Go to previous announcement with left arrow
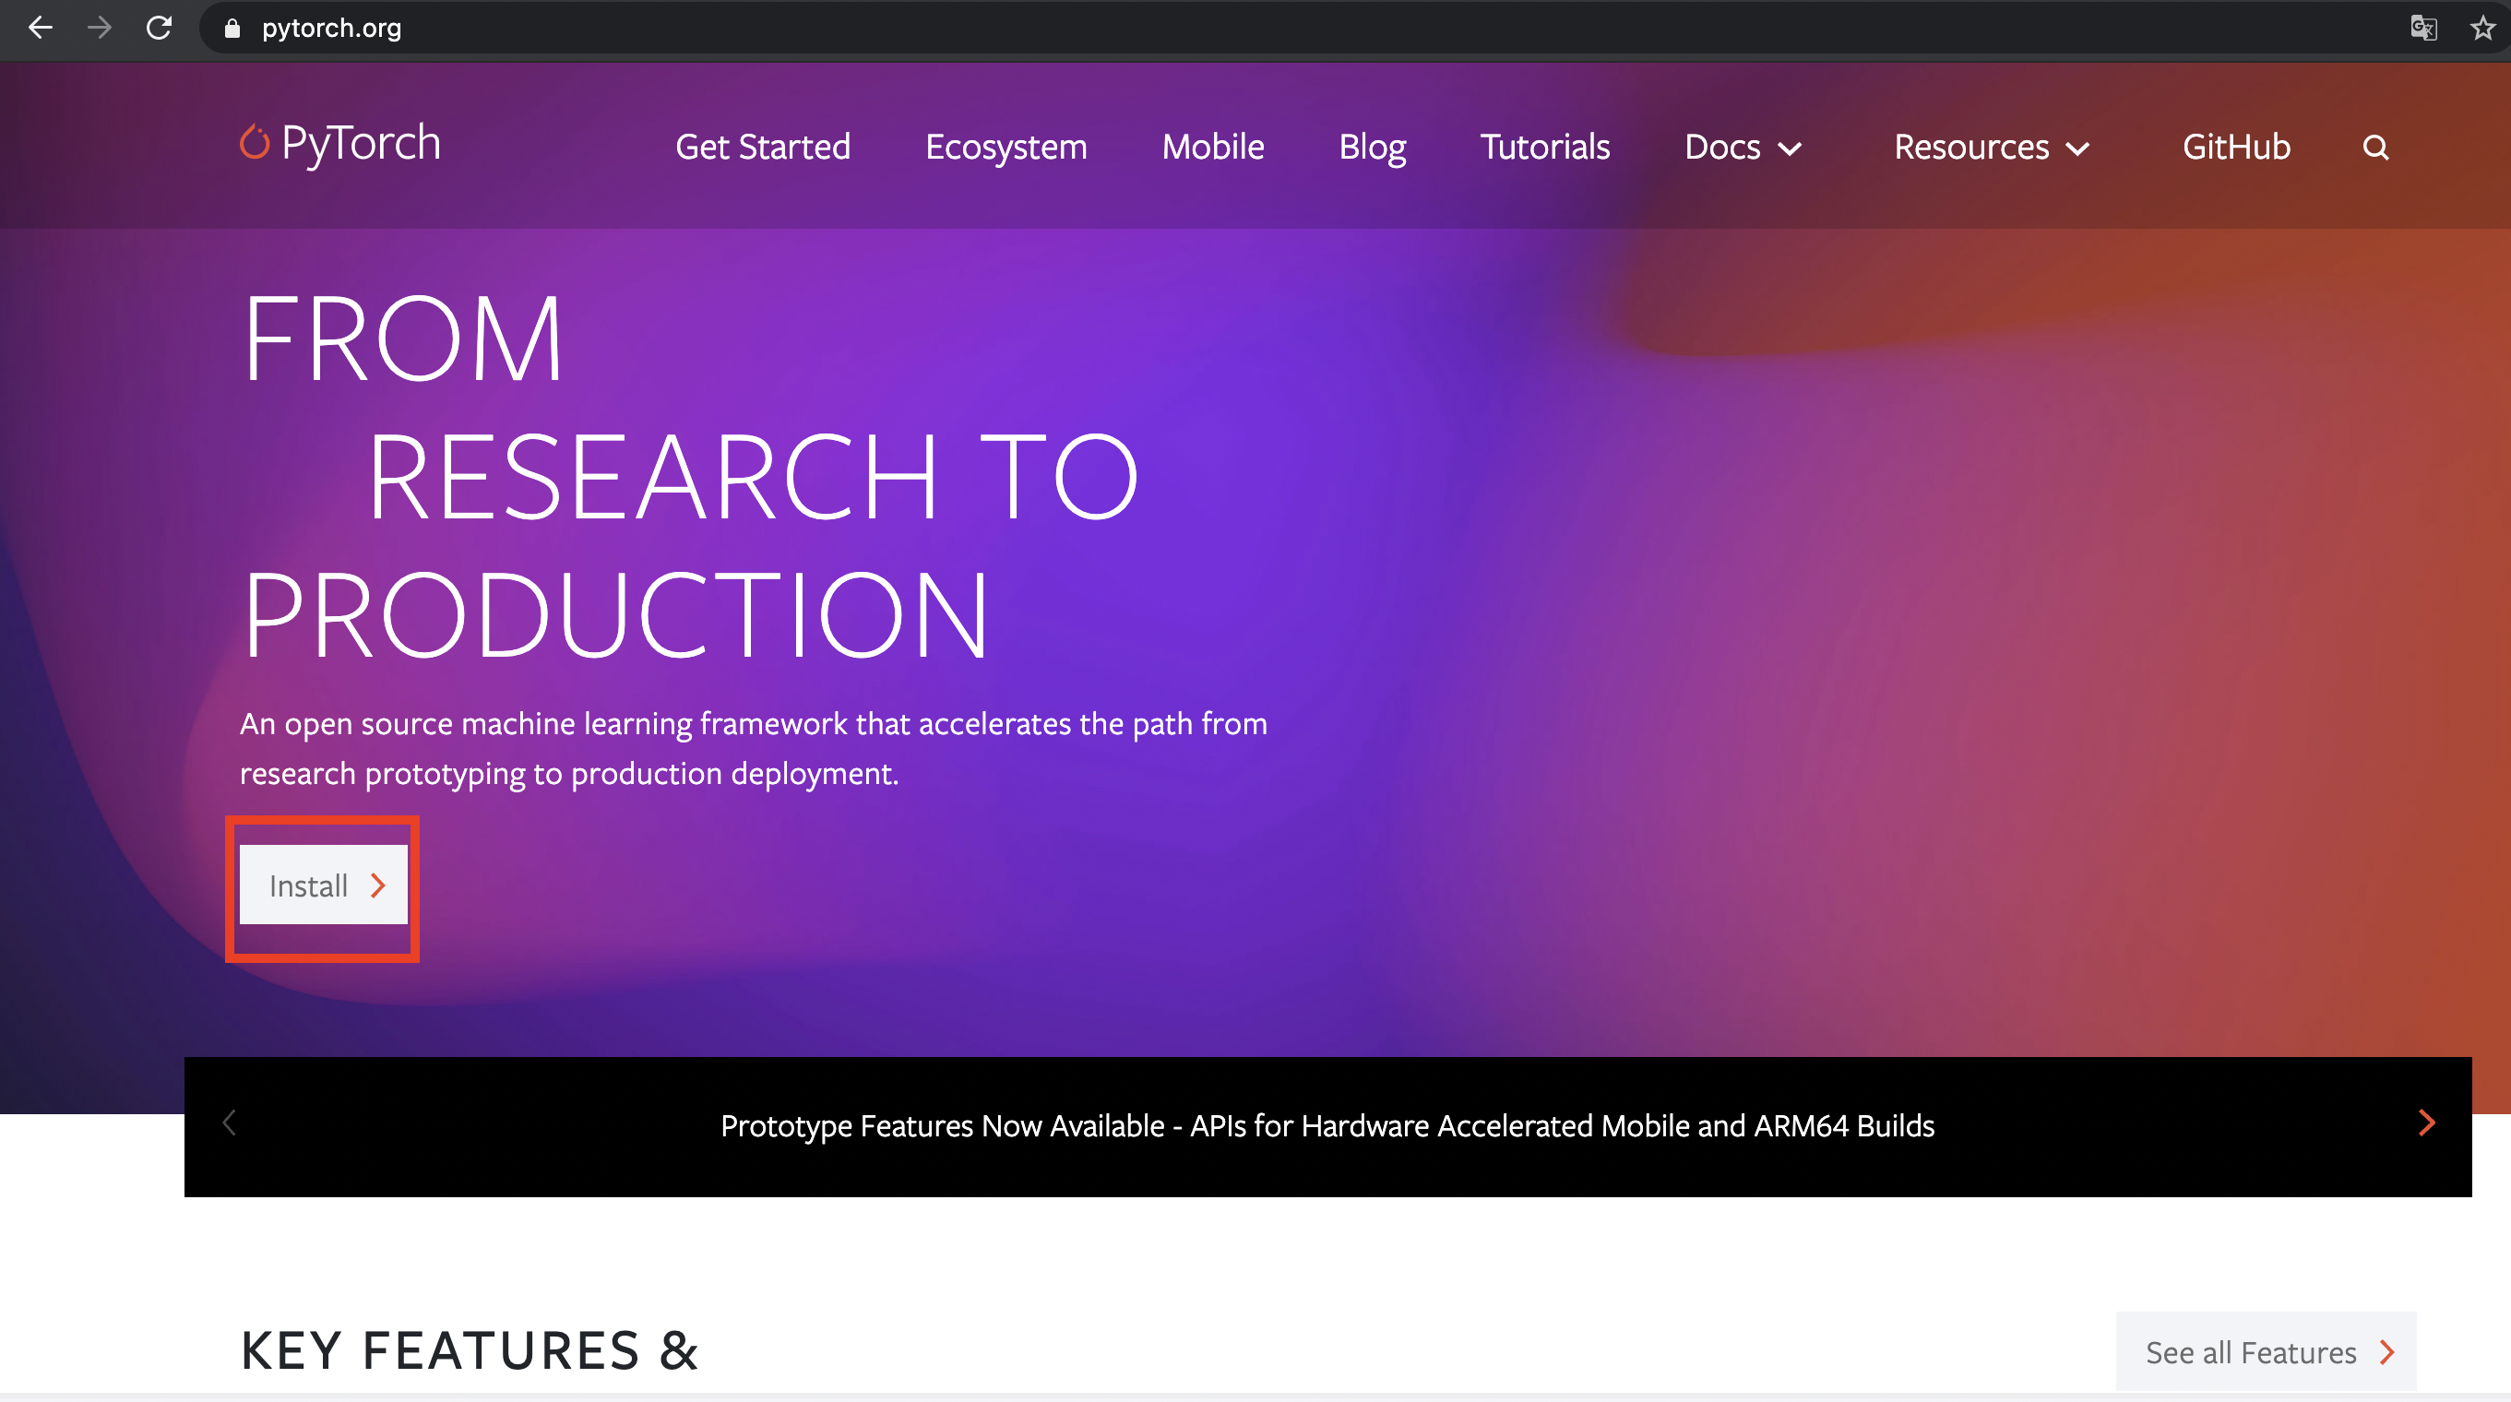This screenshot has width=2511, height=1402. pos(230,1123)
